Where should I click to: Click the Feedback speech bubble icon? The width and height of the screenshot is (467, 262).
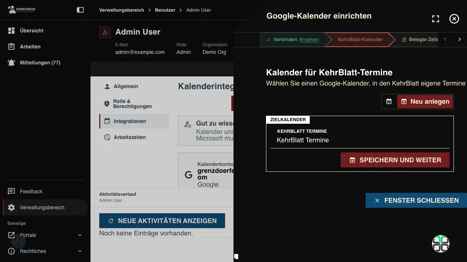pyautogui.click(x=11, y=191)
